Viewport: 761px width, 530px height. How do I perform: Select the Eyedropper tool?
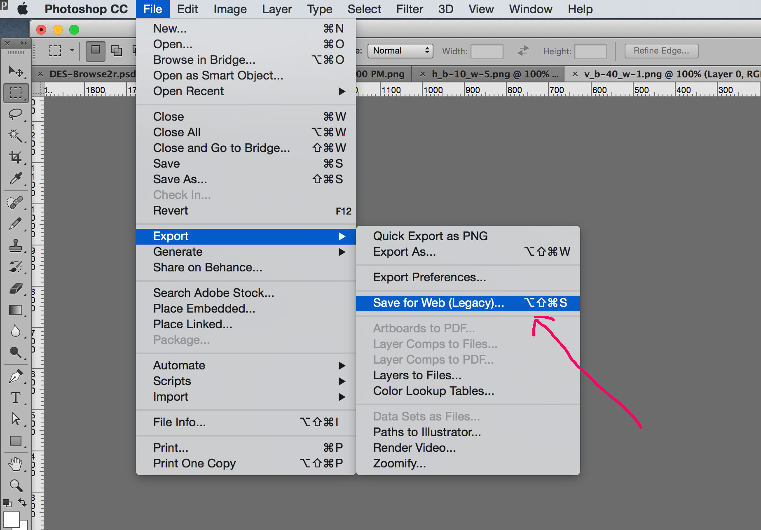(x=15, y=178)
